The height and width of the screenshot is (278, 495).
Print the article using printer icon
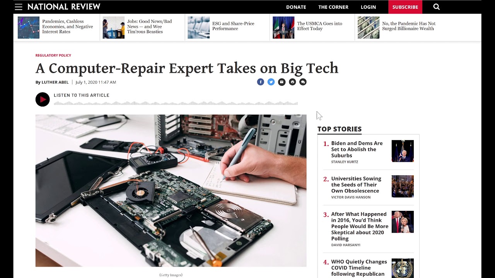point(292,82)
